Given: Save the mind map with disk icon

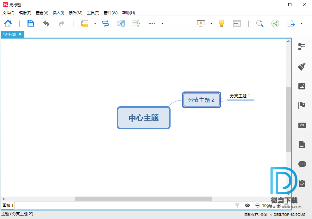Looking at the screenshot, I should coord(30,23).
